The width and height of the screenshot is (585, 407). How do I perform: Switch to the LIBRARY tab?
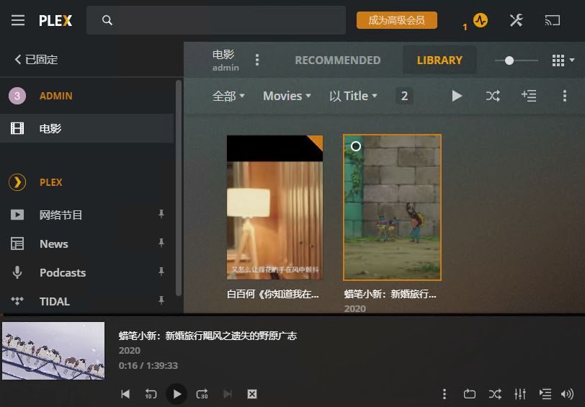pyautogui.click(x=439, y=60)
